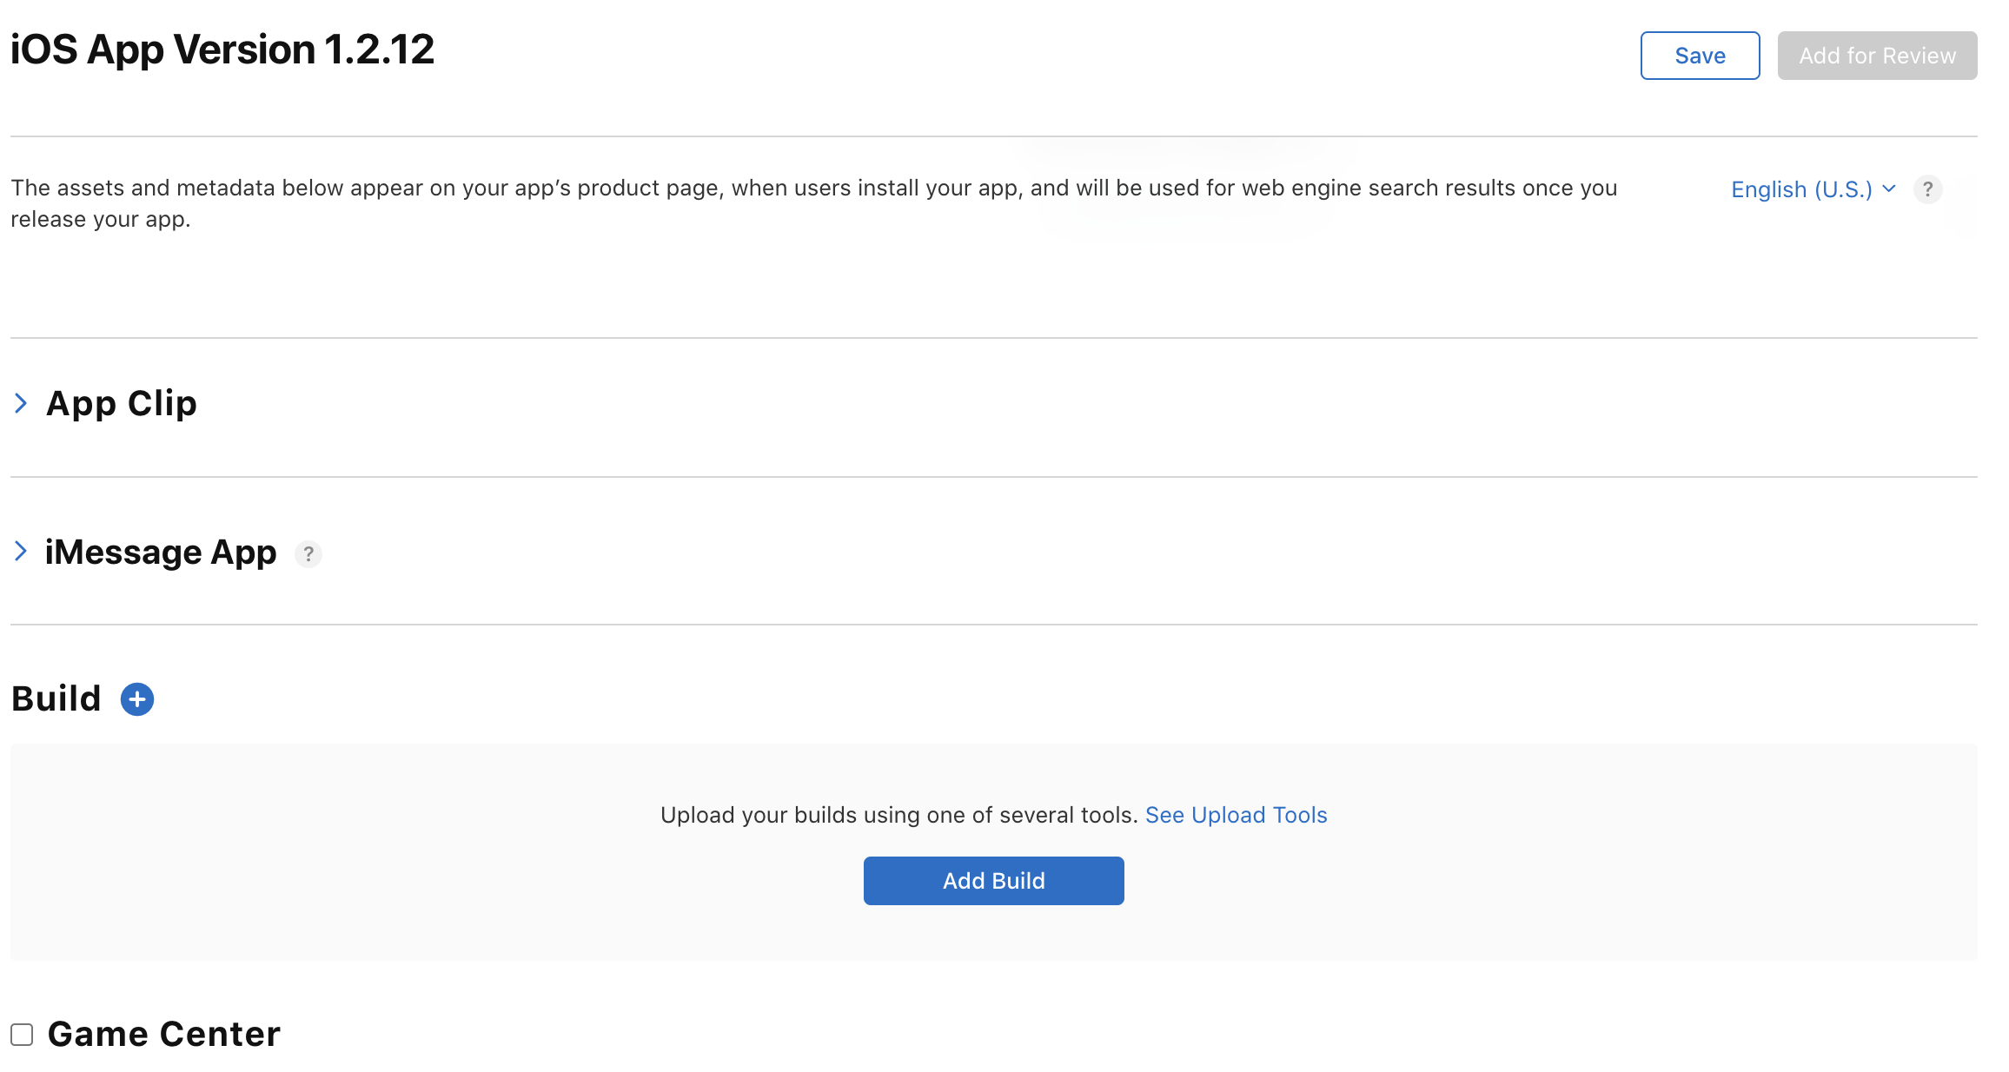Click the 'Upload your builds using' text
The height and width of the screenshot is (1072, 2009).
(899, 815)
